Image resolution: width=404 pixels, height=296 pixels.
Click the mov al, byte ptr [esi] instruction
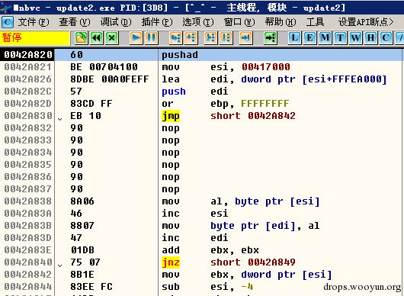[241, 201]
